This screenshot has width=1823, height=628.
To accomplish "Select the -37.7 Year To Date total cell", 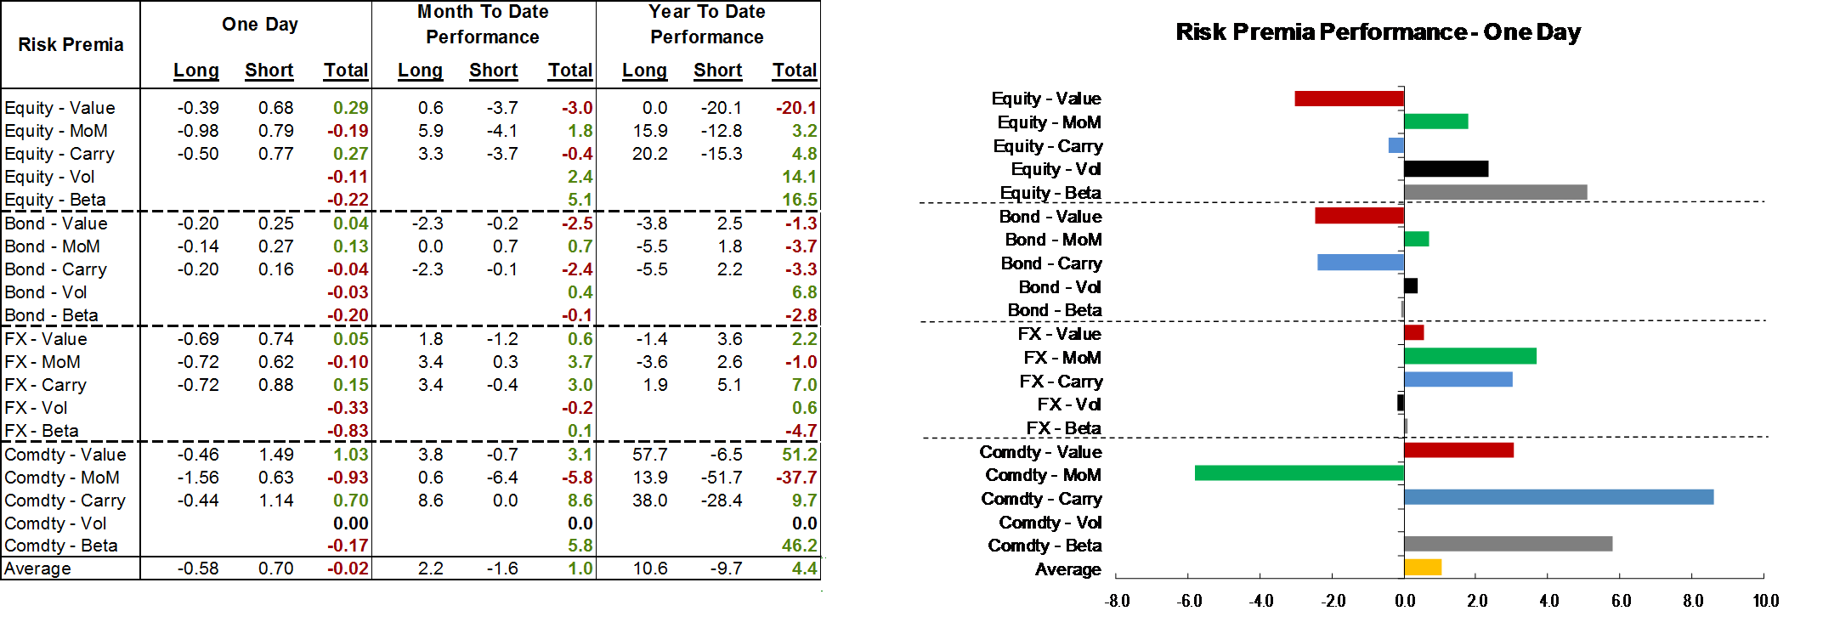I will [796, 478].
